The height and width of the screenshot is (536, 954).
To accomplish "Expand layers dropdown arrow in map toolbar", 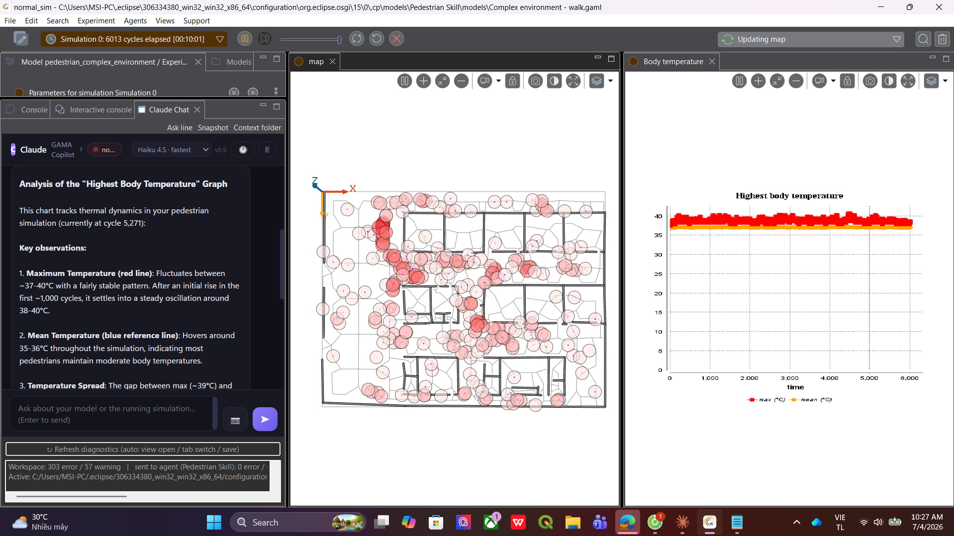I will [x=610, y=81].
